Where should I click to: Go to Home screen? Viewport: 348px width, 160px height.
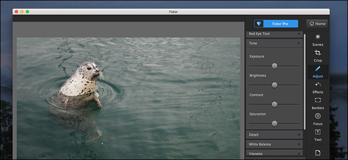(x=317, y=24)
